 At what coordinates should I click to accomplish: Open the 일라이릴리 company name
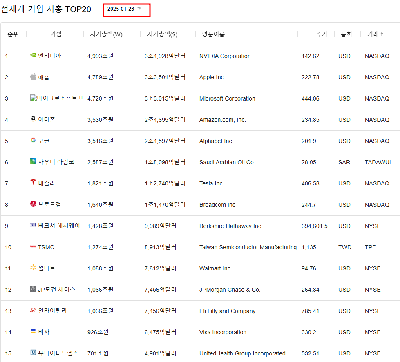coord(52,311)
